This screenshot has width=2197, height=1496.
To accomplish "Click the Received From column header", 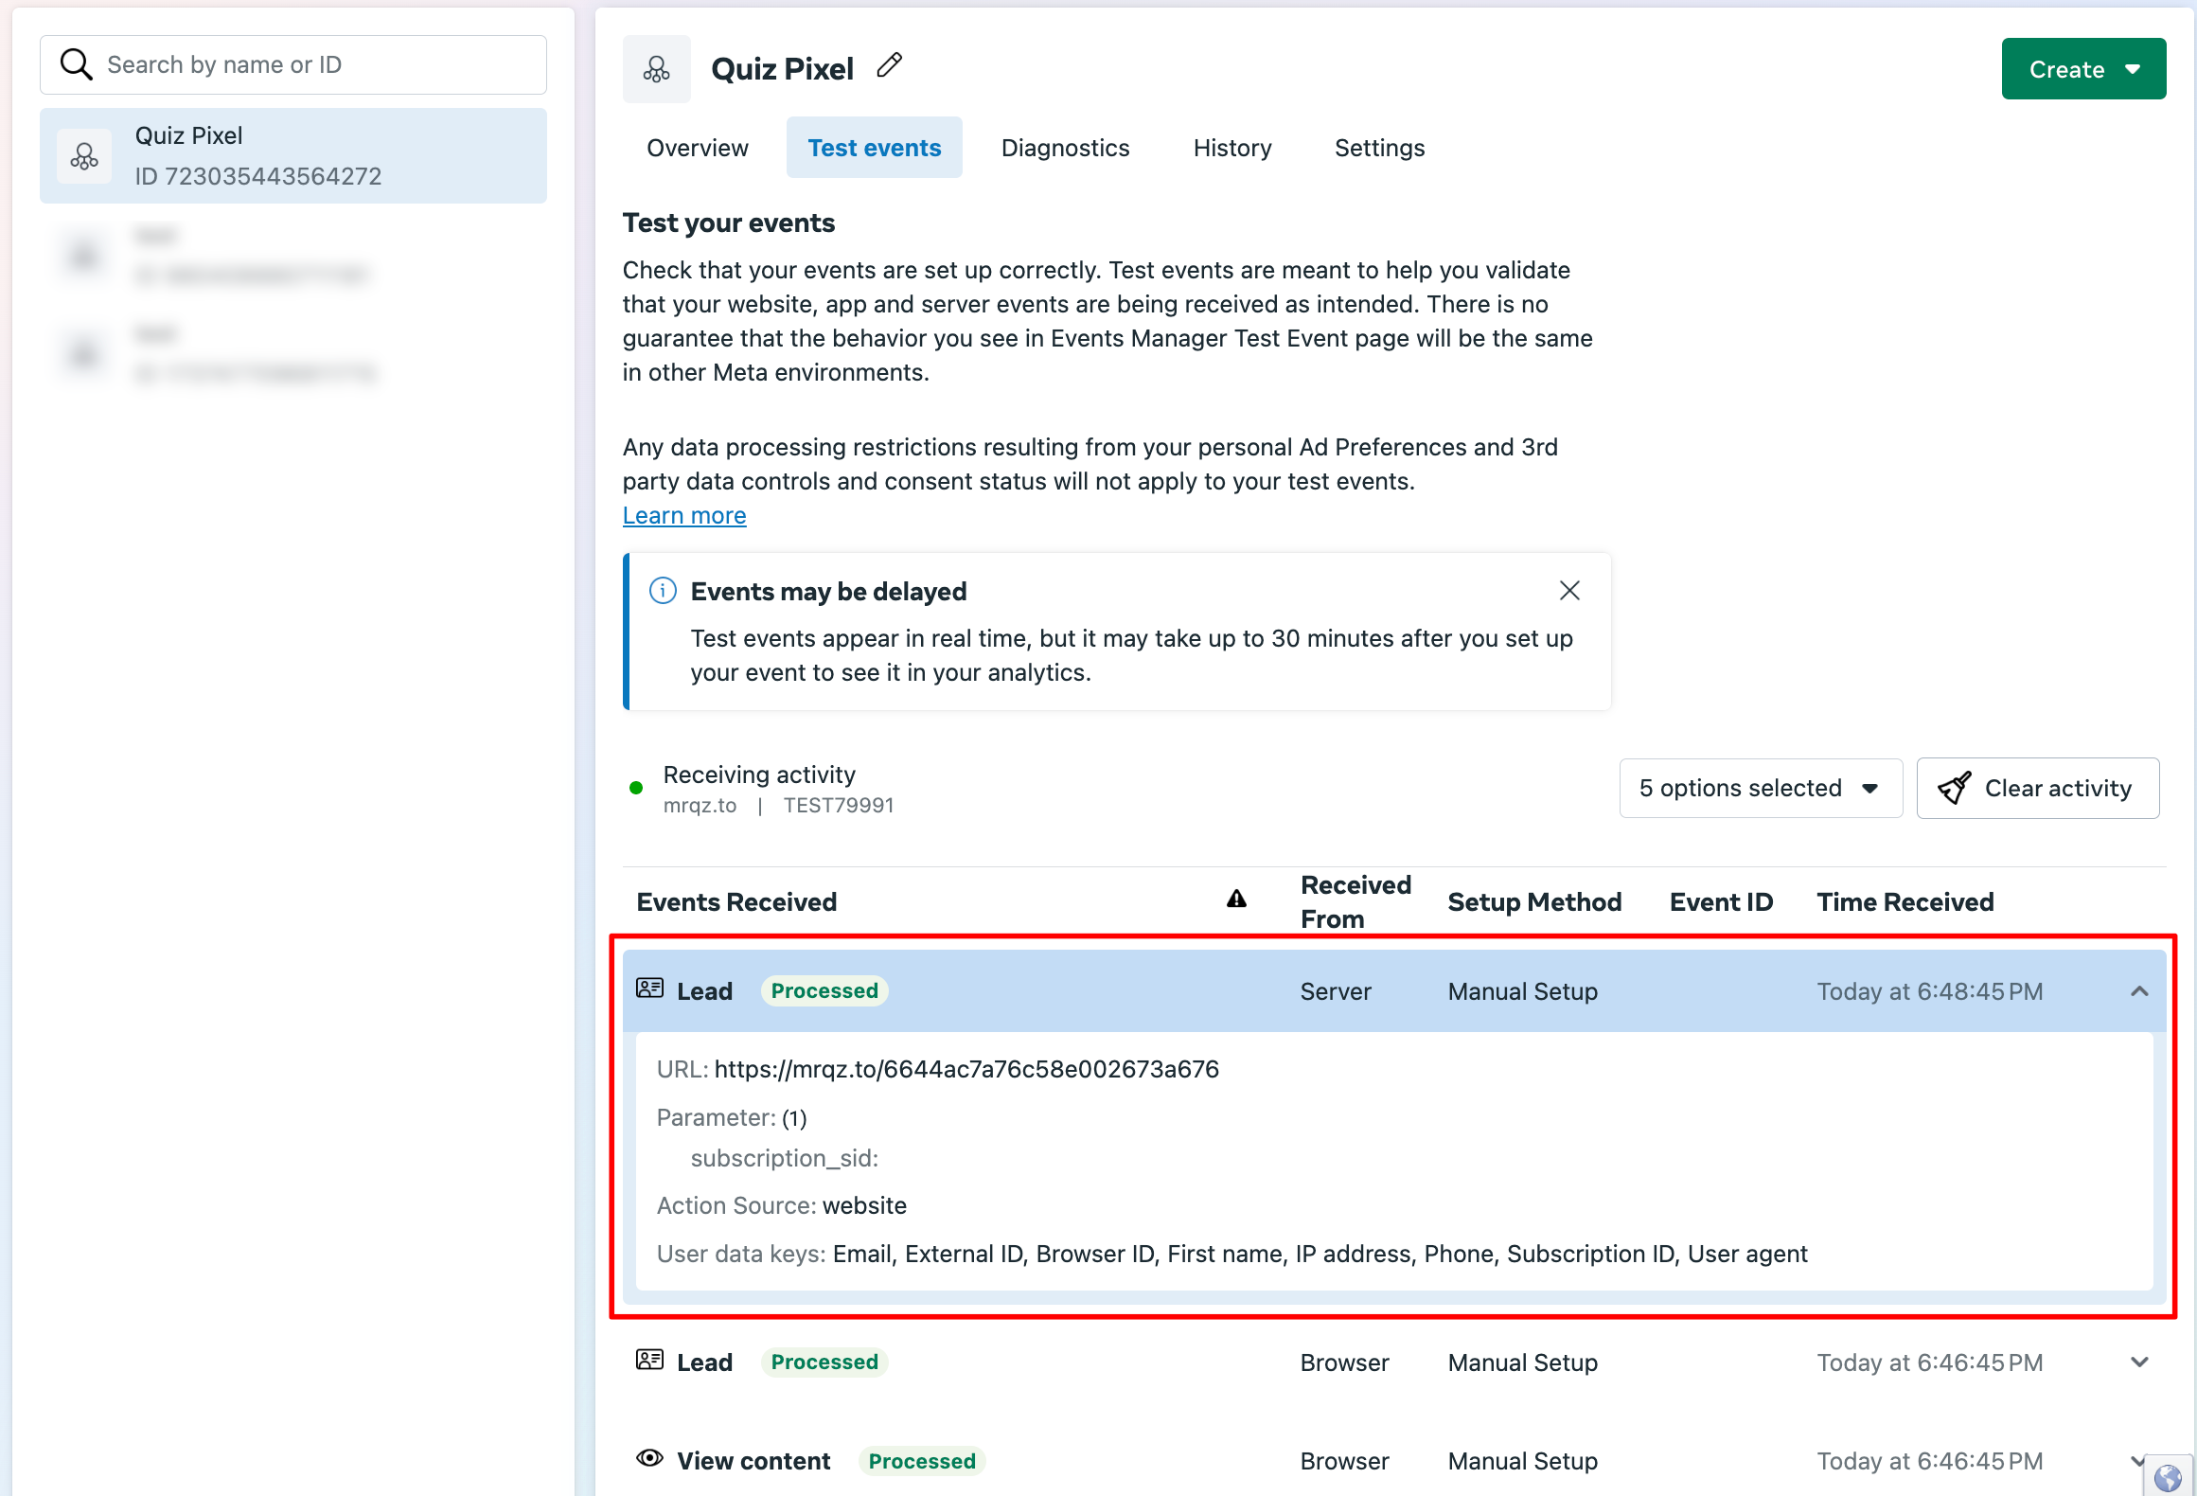I will 1355,902.
